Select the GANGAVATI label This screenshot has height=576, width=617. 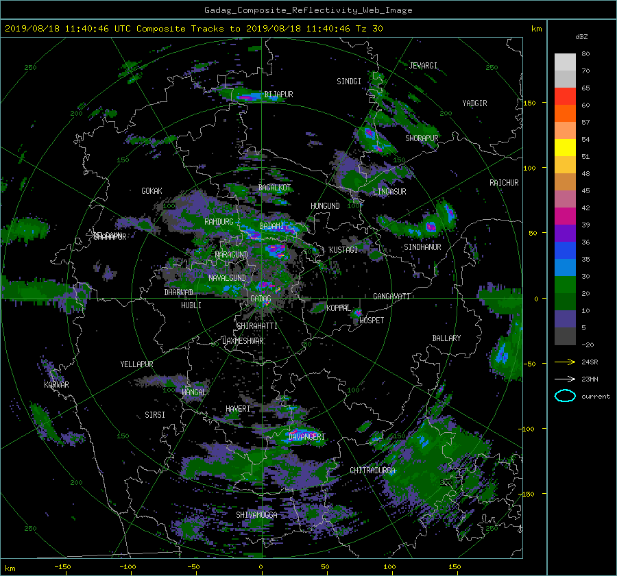(x=391, y=297)
